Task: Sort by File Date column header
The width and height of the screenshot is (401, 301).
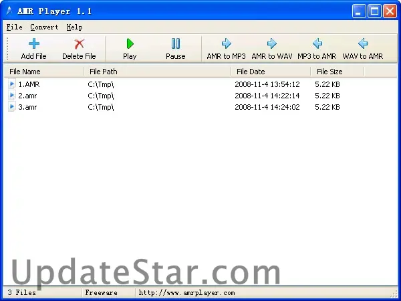Action: click(x=271, y=72)
